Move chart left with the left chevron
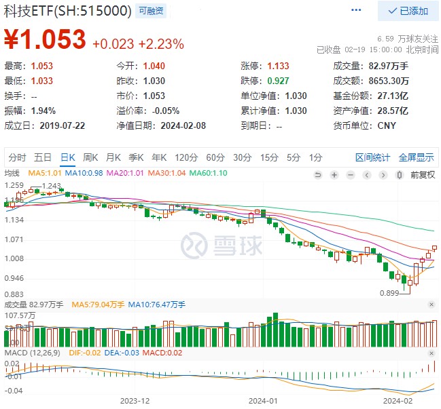The width and height of the screenshot is (441, 409). tap(367, 175)
